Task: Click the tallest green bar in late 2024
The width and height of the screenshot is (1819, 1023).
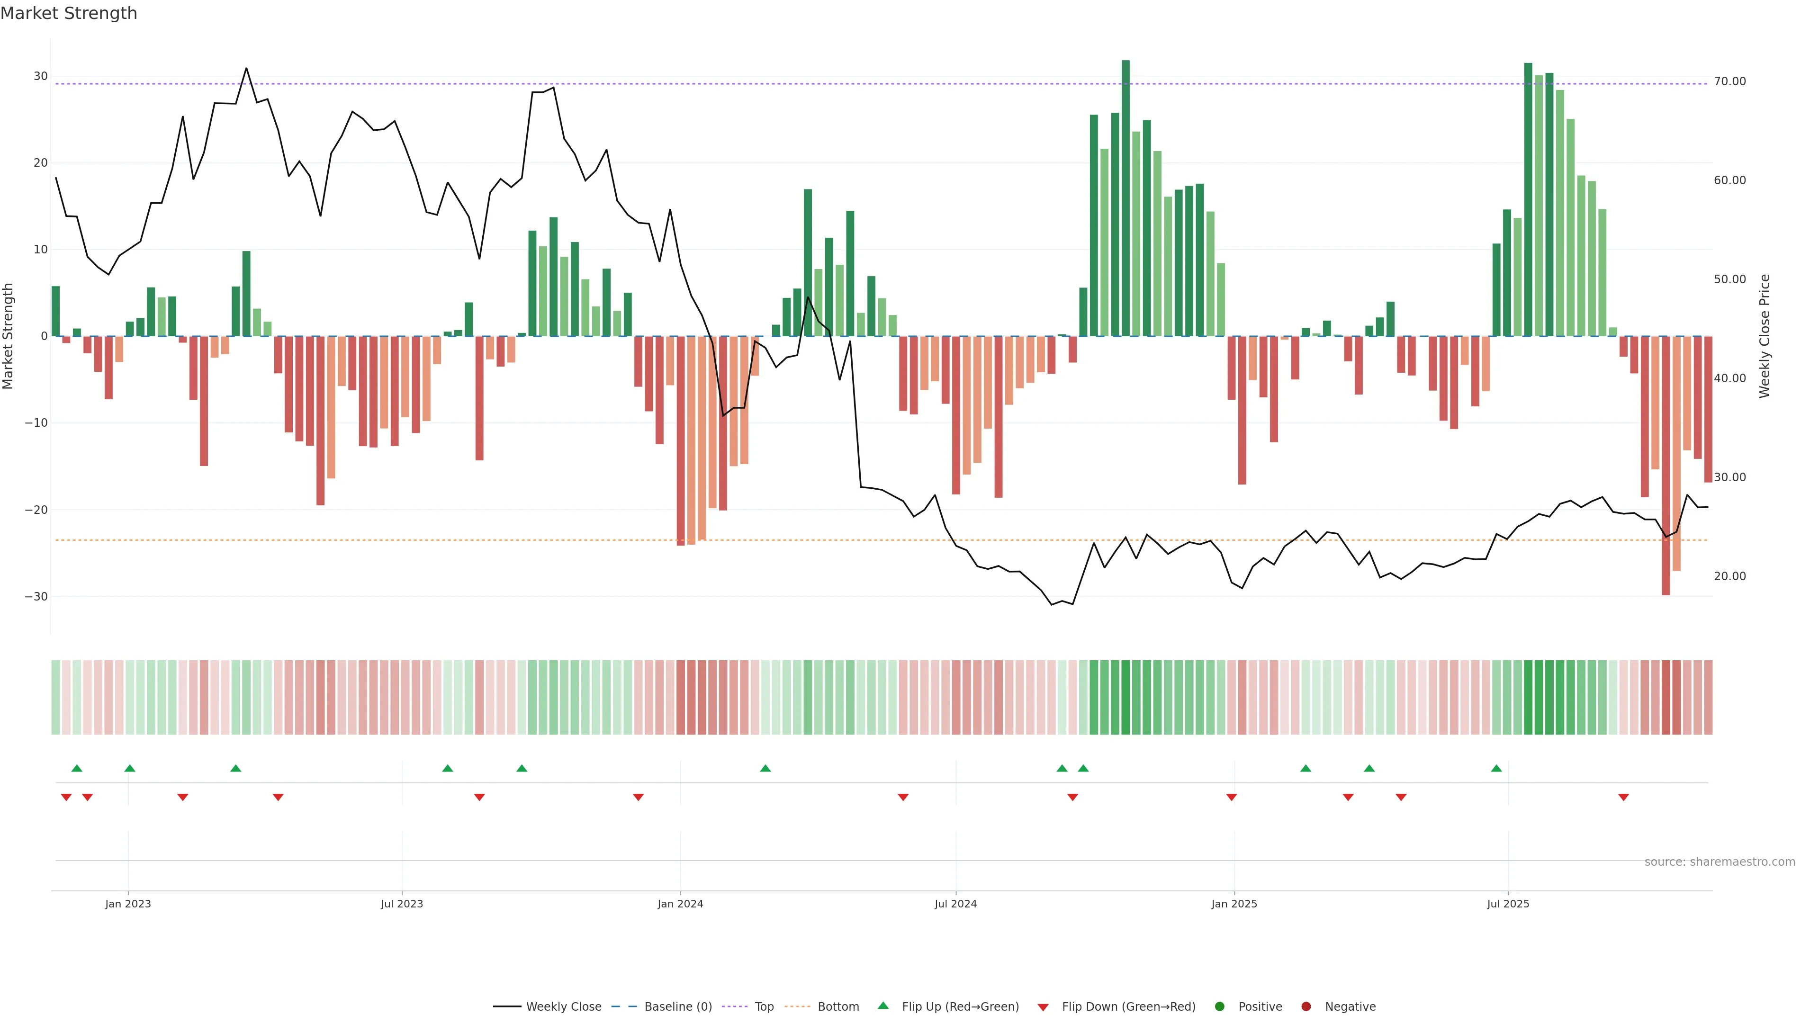Action: click(x=1126, y=197)
